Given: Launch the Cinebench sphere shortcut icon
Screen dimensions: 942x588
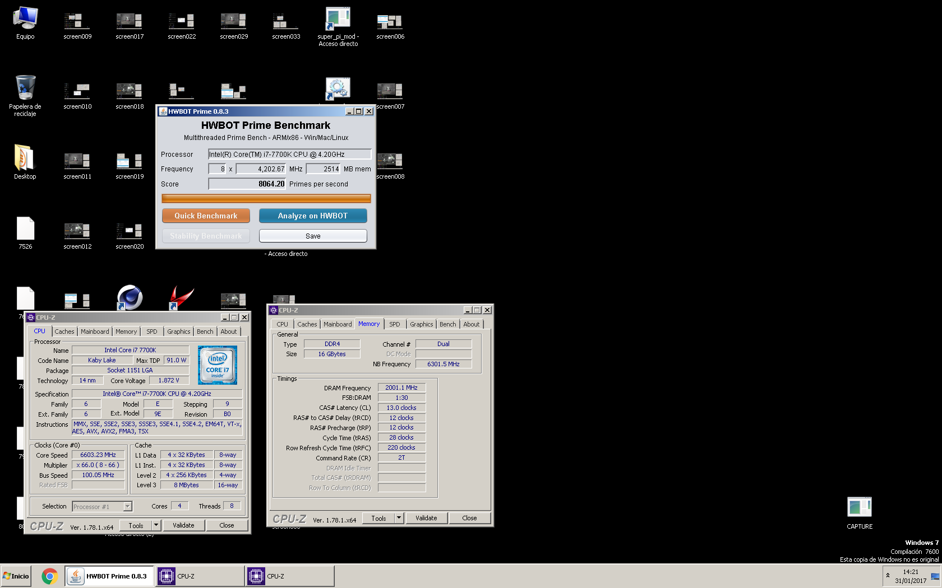Looking at the screenshot, I should pos(130,297).
